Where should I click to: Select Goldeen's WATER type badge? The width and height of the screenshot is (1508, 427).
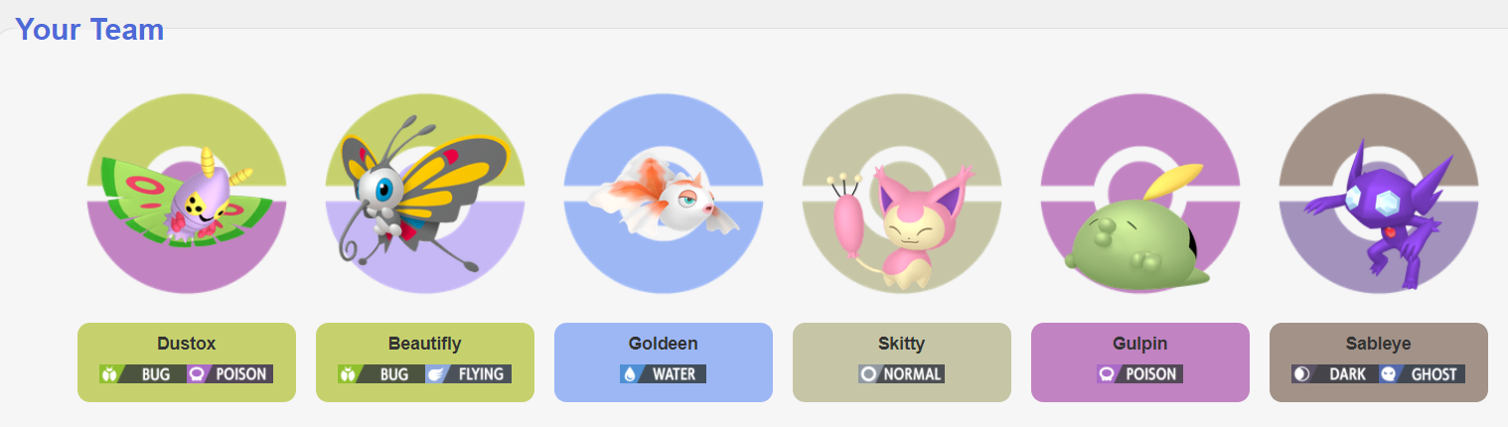664,374
